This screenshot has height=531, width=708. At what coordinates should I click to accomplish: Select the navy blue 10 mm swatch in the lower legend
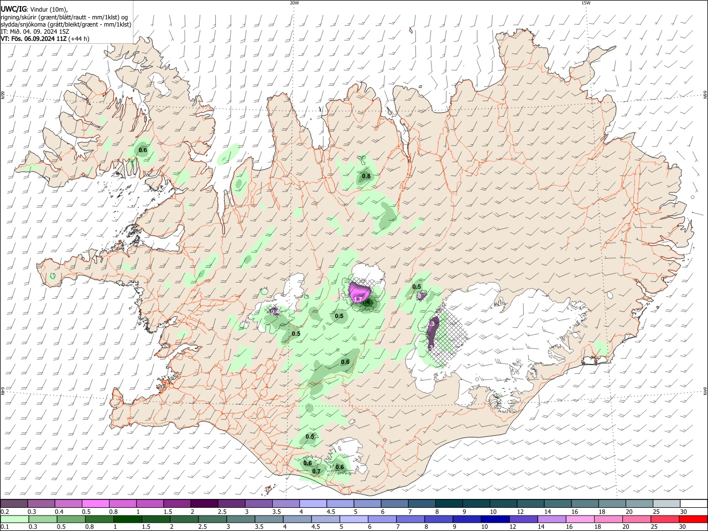(x=494, y=519)
